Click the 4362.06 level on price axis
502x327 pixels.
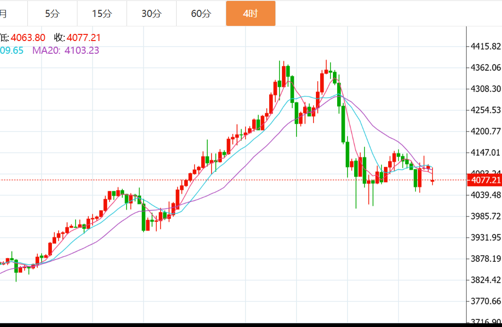[485, 67]
